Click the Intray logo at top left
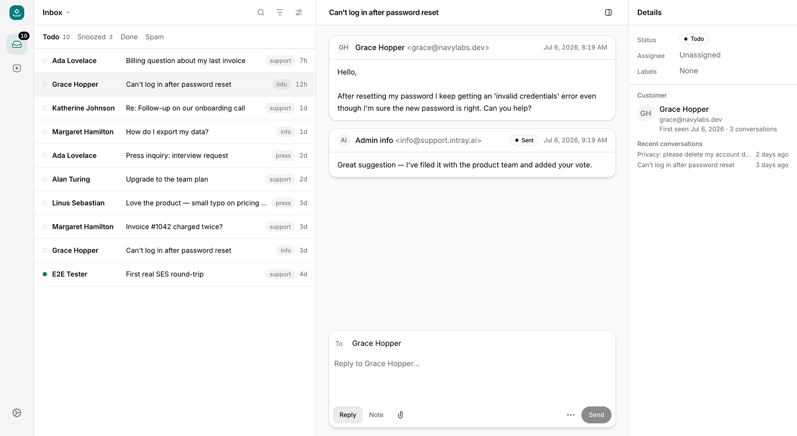Screen dimensions: 797x436 (x=17, y=13)
